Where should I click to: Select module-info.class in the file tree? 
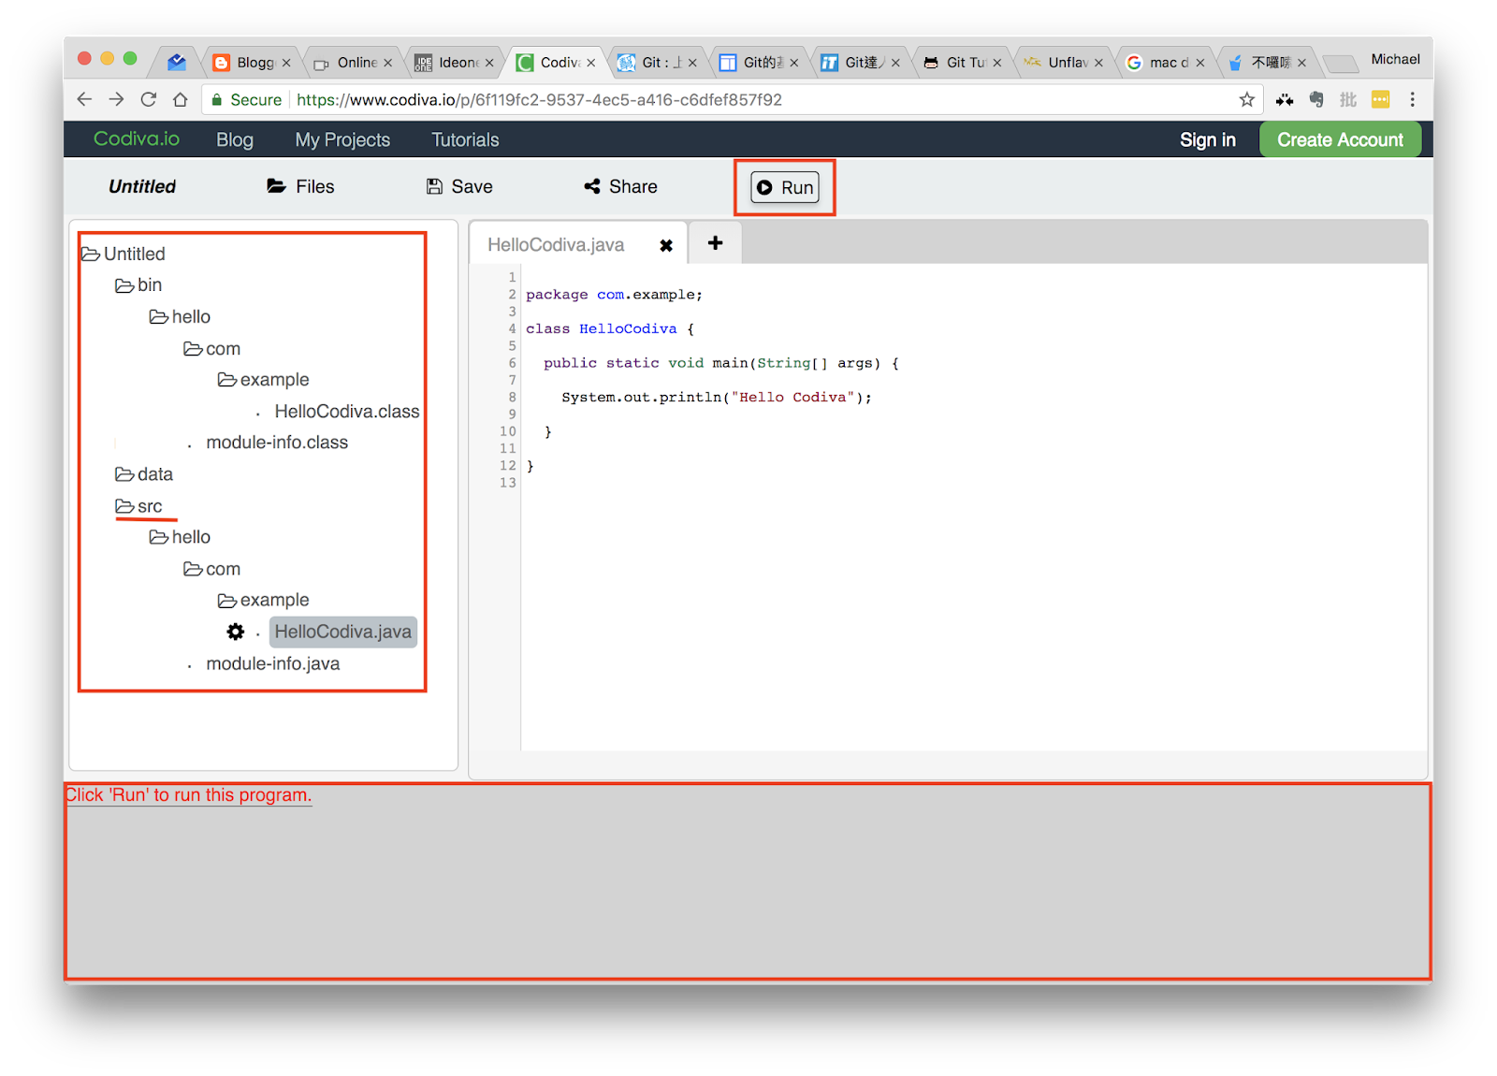(277, 443)
